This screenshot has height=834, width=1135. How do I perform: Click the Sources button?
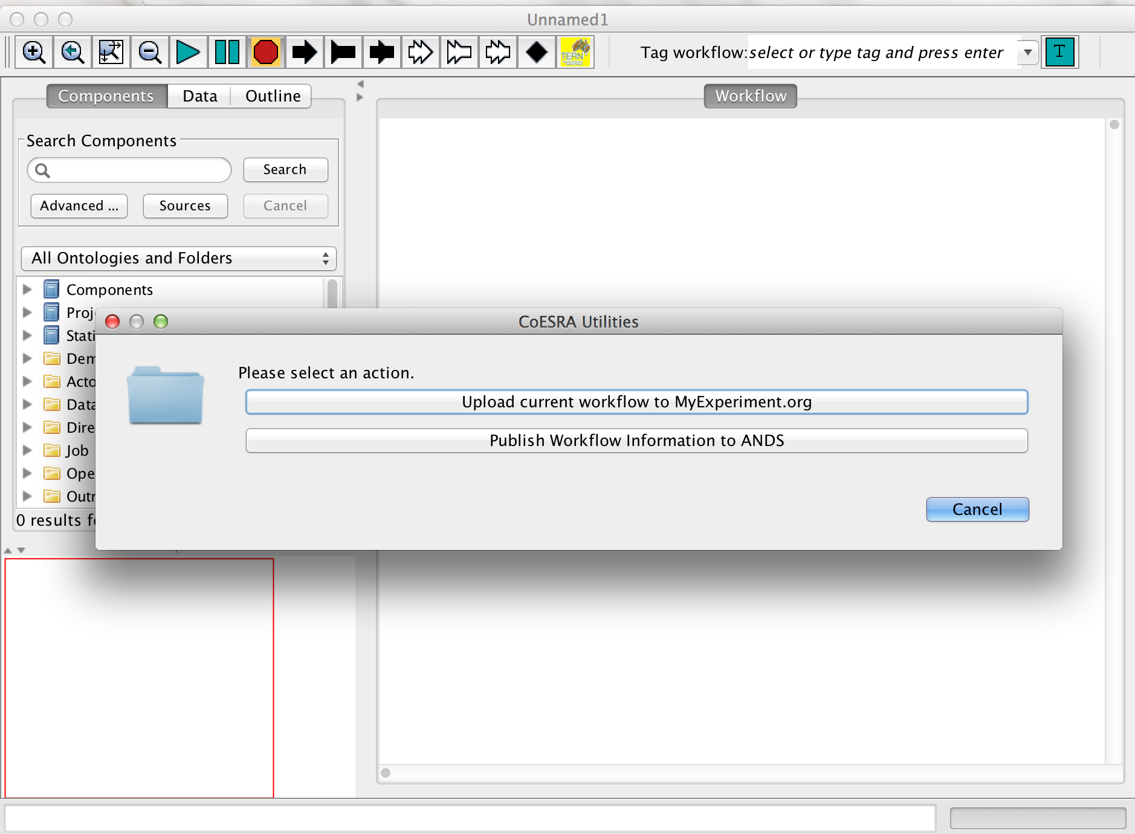click(185, 206)
